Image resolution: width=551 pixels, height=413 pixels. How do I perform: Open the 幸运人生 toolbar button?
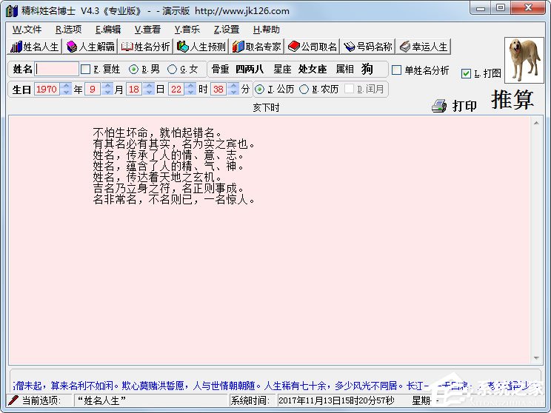tap(423, 47)
